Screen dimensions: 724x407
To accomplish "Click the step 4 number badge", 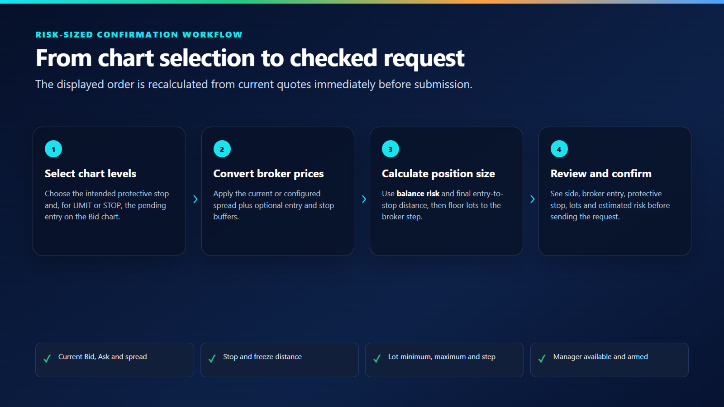I will point(559,149).
